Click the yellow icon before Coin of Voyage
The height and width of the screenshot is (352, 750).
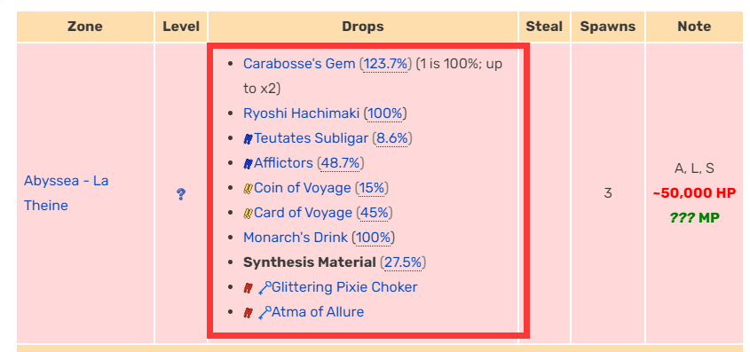pos(248,188)
